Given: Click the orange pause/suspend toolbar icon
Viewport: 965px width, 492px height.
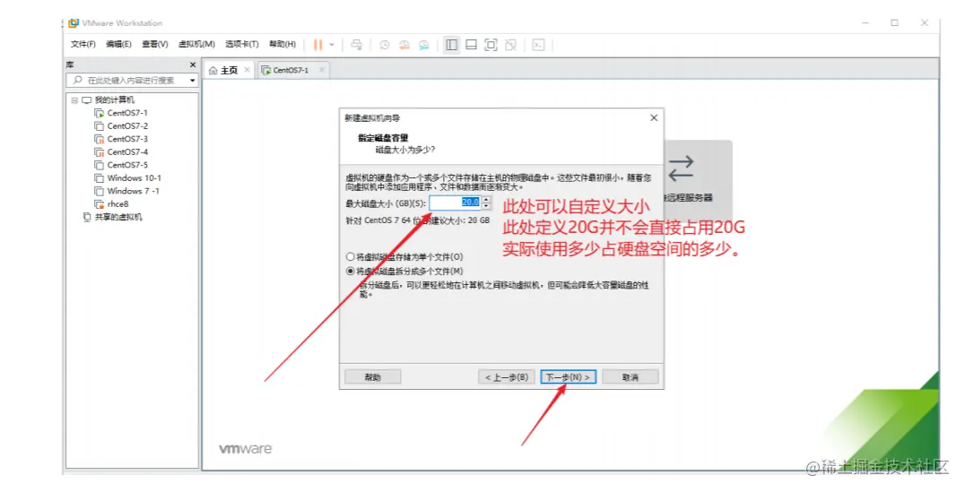Looking at the screenshot, I should point(317,45).
